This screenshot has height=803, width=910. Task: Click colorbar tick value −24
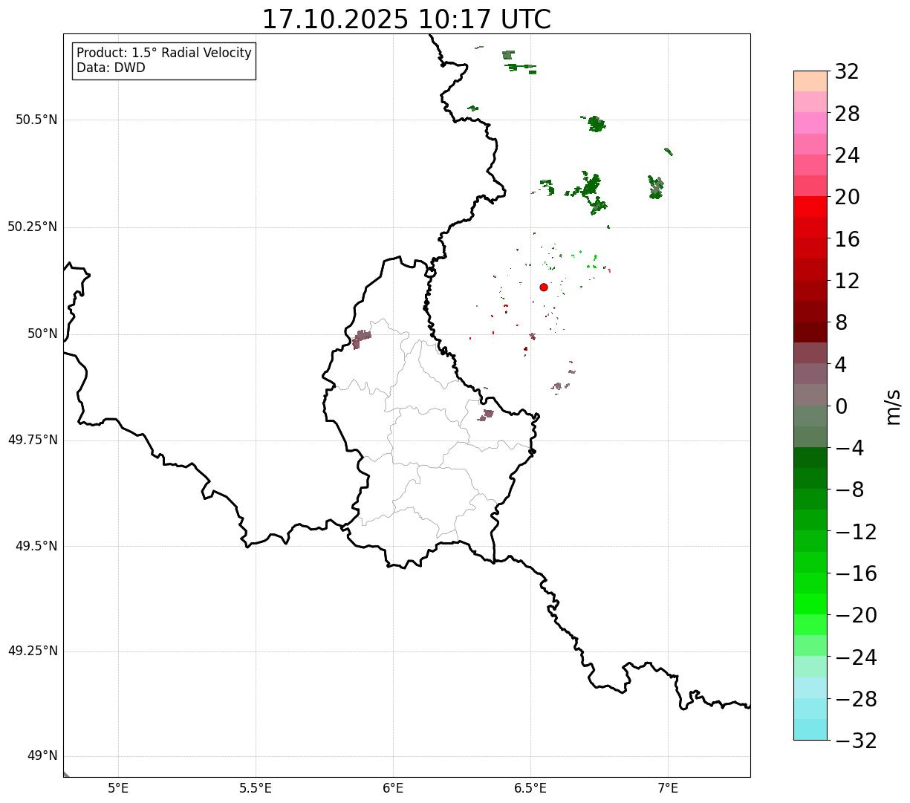856,657
